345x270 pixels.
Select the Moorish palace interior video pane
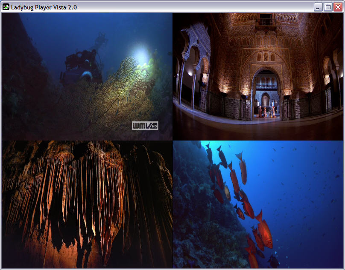click(x=258, y=76)
